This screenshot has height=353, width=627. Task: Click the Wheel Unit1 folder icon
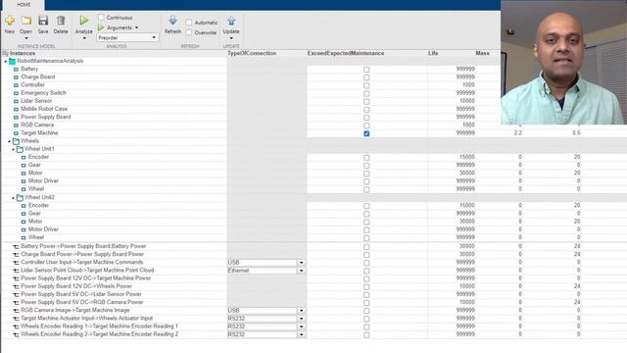click(20, 149)
